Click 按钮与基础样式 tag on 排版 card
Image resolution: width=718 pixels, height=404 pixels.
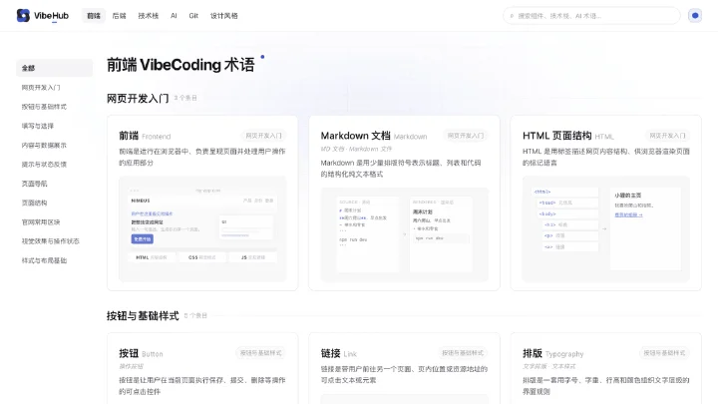664,353
